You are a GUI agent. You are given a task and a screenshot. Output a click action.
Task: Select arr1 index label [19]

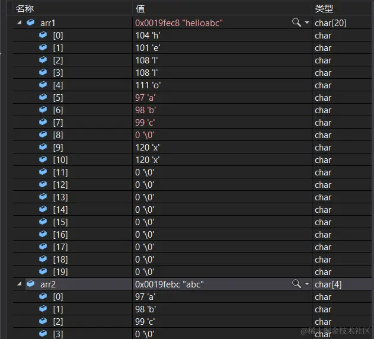click(x=60, y=271)
